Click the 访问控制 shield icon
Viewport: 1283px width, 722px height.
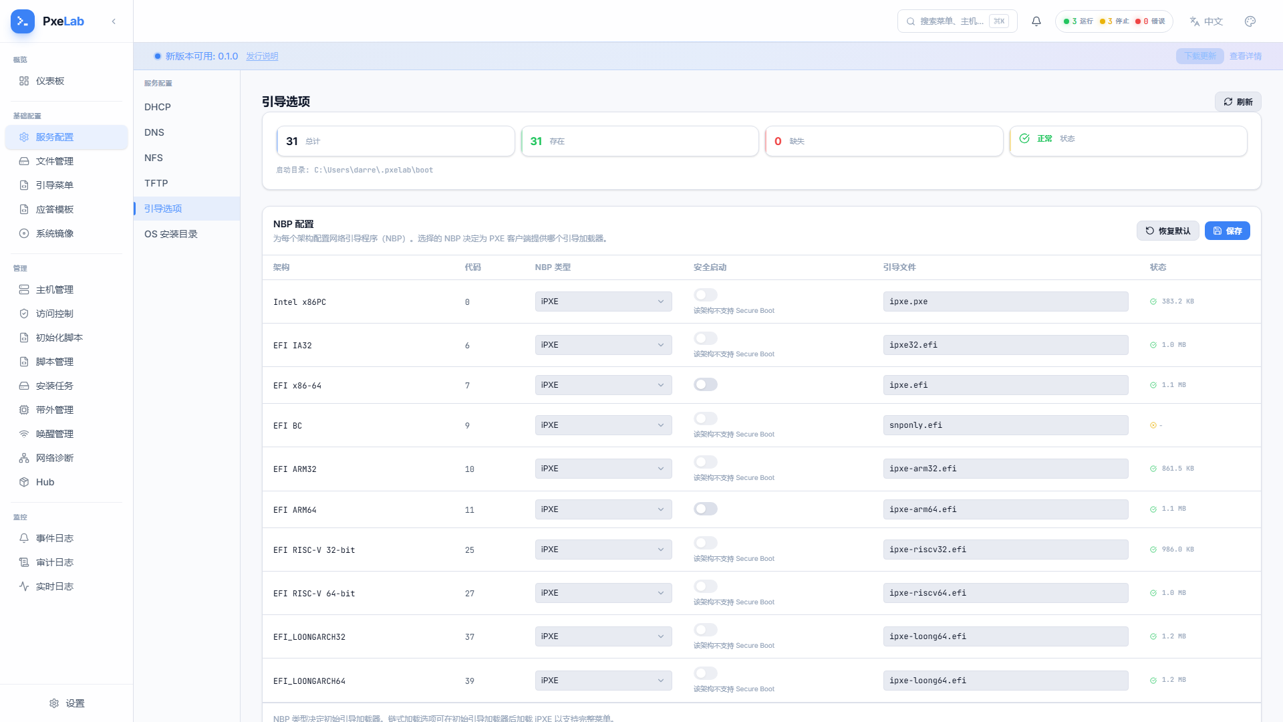[24, 314]
